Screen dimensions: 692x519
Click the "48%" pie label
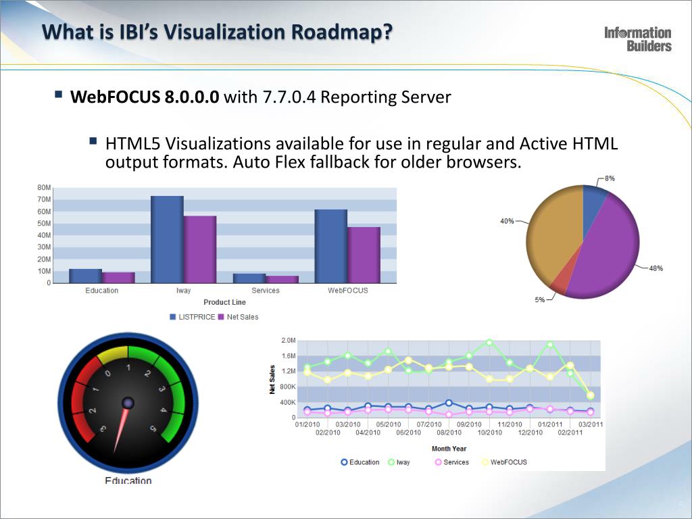(656, 268)
